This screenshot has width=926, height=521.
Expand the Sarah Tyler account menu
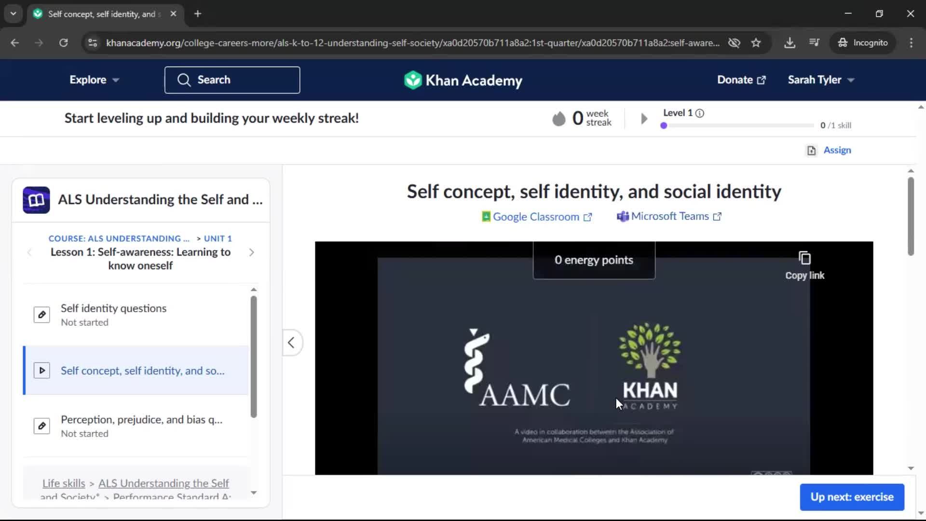(821, 80)
